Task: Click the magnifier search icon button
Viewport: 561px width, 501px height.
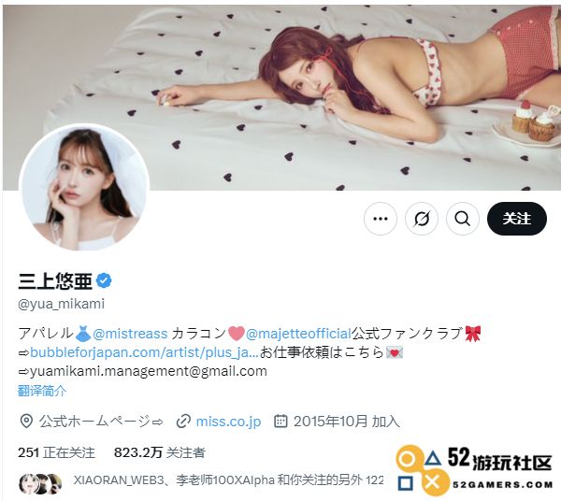Action: coord(463,219)
